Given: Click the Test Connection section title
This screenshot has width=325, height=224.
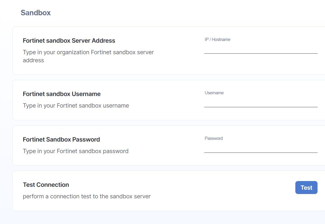Looking at the screenshot, I should click(46, 185).
